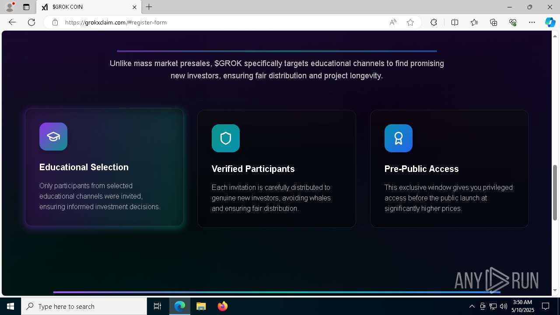Open Collections icon in toolbar

tap(493, 22)
